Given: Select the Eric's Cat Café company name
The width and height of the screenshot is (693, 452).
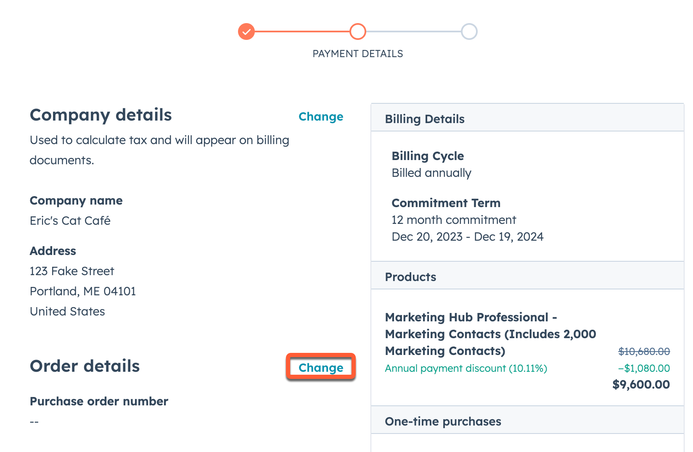Looking at the screenshot, I should click(70, 221).
